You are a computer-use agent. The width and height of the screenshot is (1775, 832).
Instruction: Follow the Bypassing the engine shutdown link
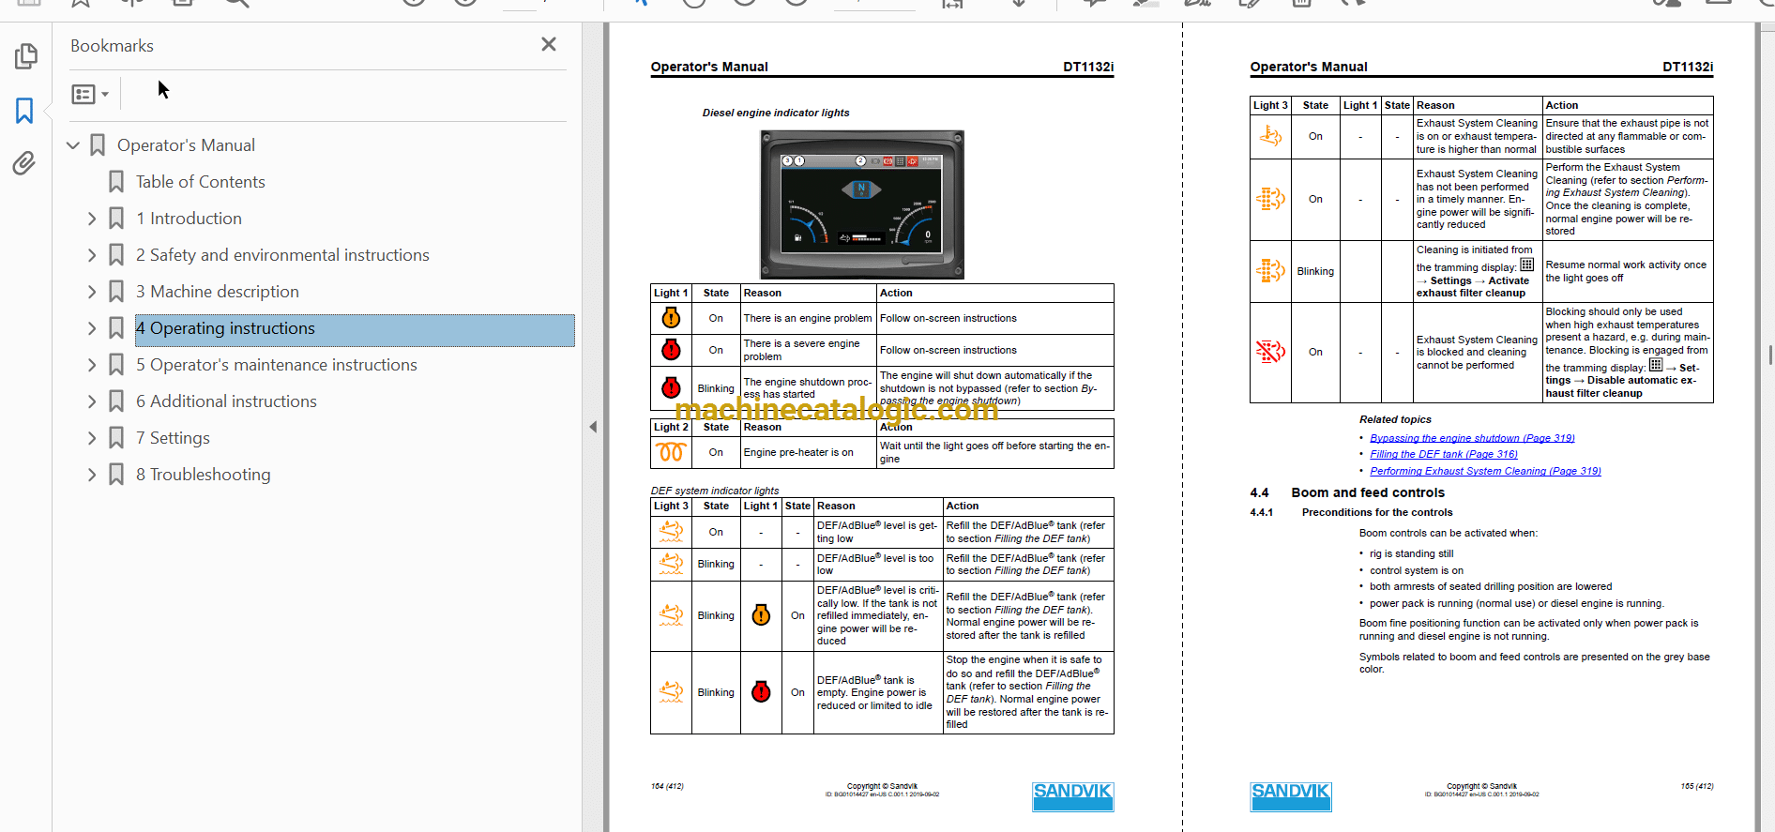[x=1472, y=438]
